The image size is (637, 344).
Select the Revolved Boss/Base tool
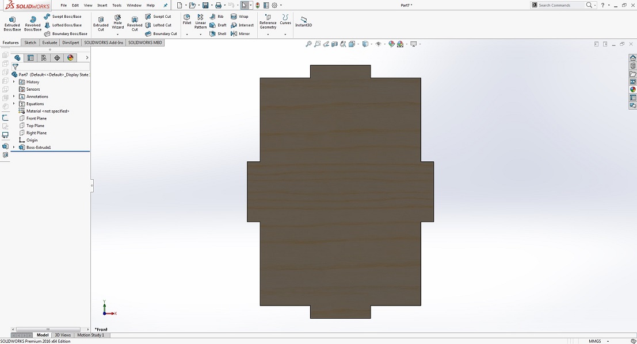point(32,24)
